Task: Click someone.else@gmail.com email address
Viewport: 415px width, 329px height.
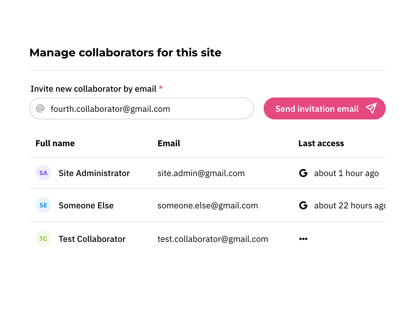Action: click(208, 206)
